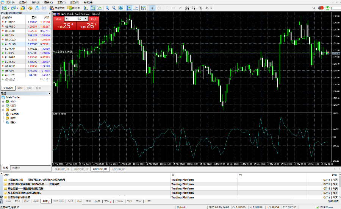The height and width of the screenshot is (209, 341).
Task: Click the zoom in magnifier icon
Action: click(107, 8)
